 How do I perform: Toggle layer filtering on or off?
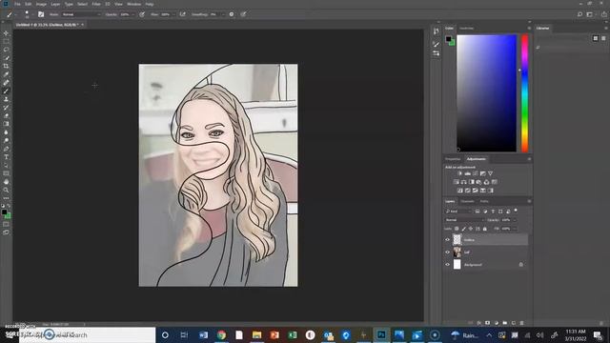pyautogui.click(x=516, y=211)
